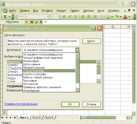Click the Отмена button

[91, 104]
